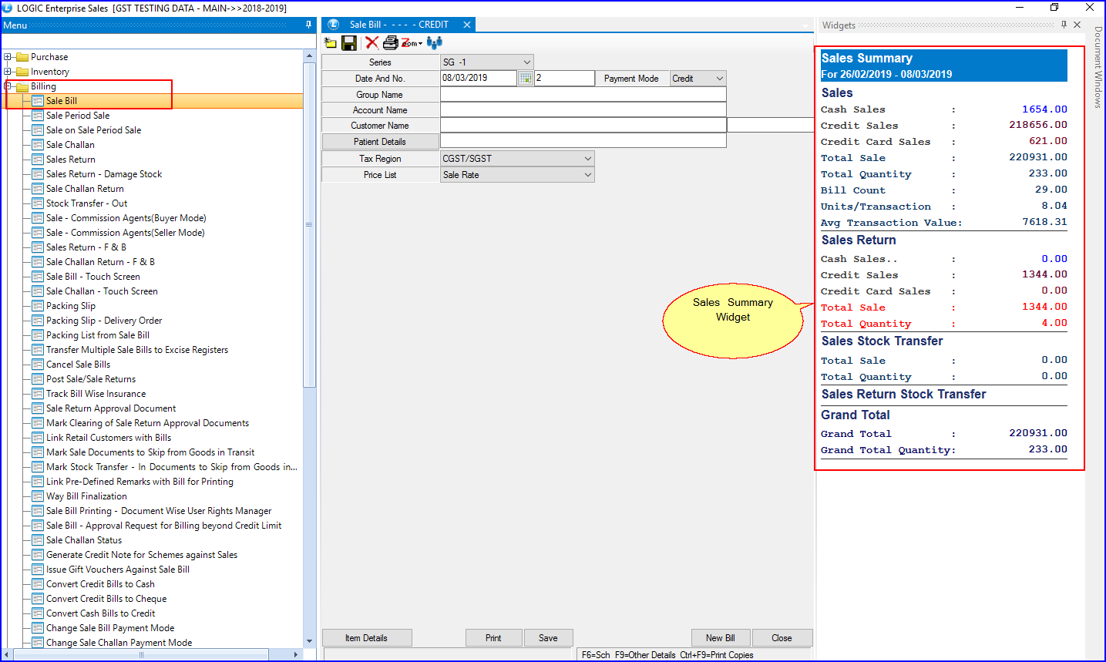The width and height of the screenshot is (1106, 662).
Task: Pin the Menu panel using pushpin icon
Action: pyautogui.click(x=309, y=25)
